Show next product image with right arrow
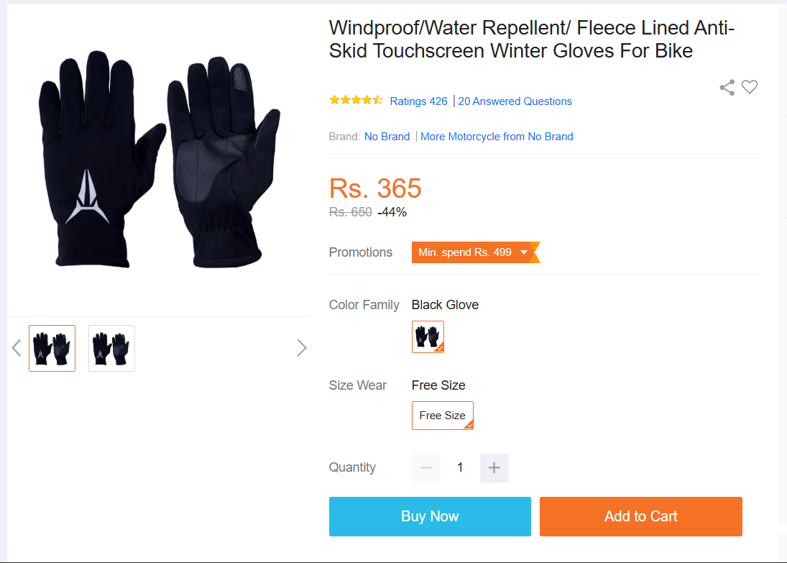 [x=302, y=348]
